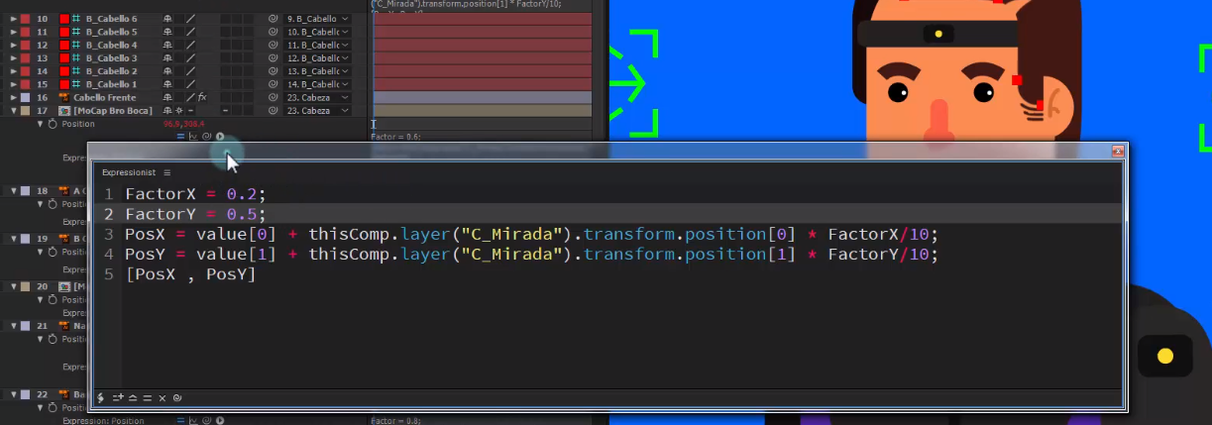This screenshot has width=1212, height=425.
Task: Click code line 5 containing [PosX , PosY]
Action: click(x=190, y=274)
